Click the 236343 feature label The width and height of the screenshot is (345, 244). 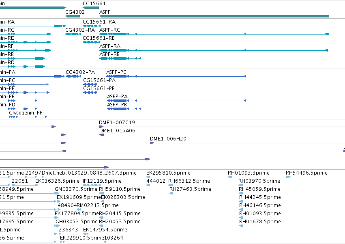68,230
